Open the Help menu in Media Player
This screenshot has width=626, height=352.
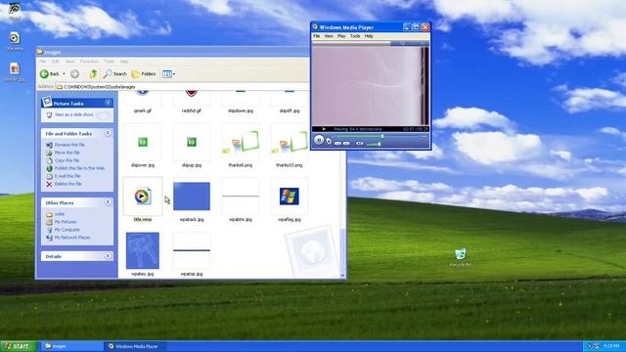point(369,36)
